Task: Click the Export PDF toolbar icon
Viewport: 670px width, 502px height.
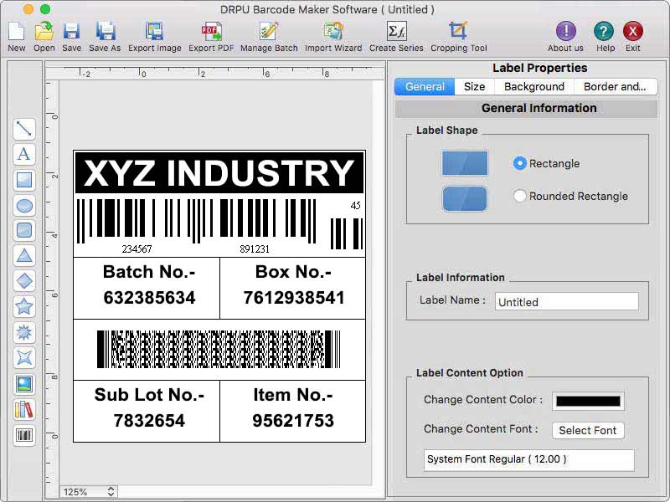Action: [x=211, y=37]
